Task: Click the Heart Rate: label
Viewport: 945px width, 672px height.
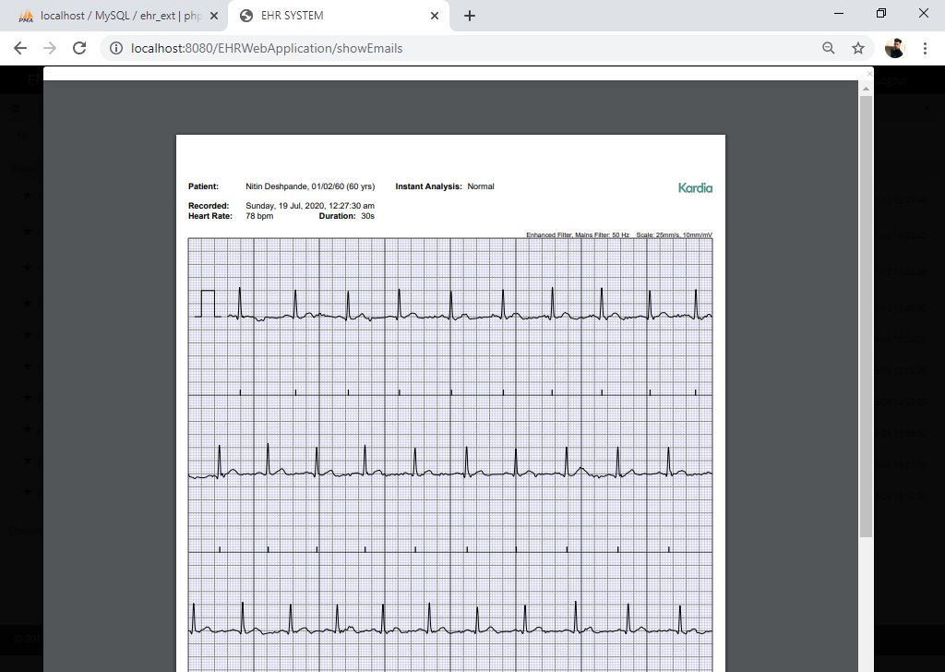Action: click(209, 216)
